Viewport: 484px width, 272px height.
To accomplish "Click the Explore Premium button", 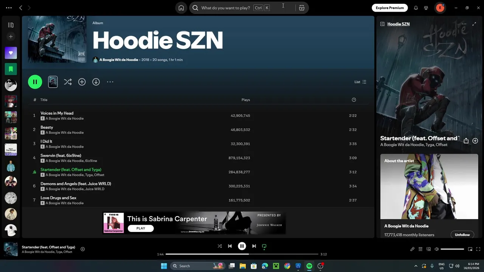I will (390, 8).
